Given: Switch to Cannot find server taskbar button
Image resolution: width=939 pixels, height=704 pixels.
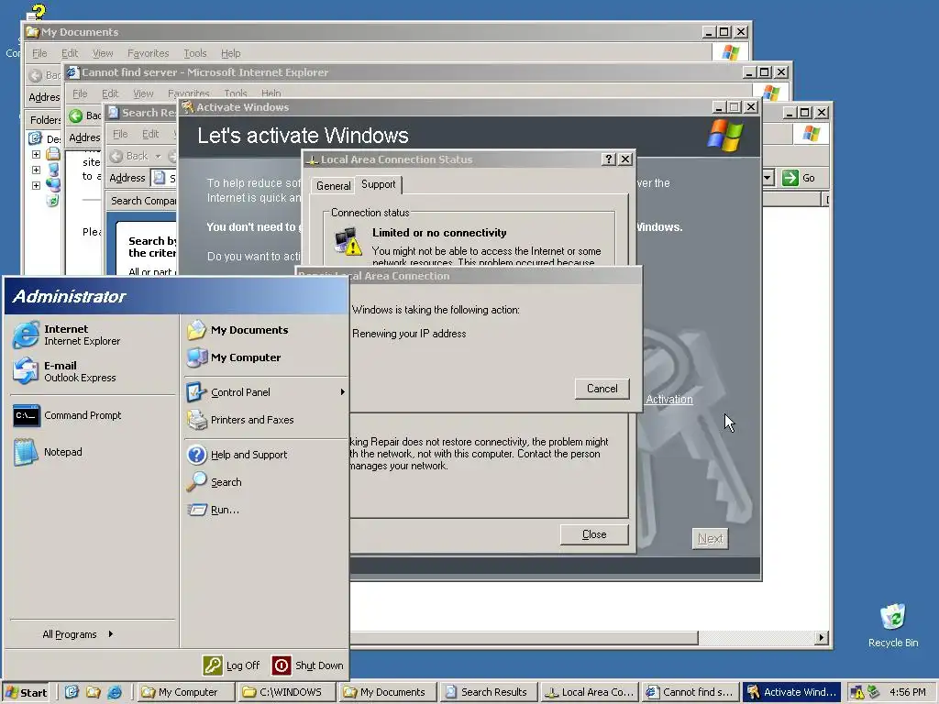Looking at the screenshot, I should coord(690,692).
